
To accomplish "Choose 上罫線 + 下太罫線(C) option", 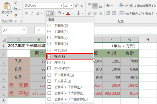I will point(70,93).
